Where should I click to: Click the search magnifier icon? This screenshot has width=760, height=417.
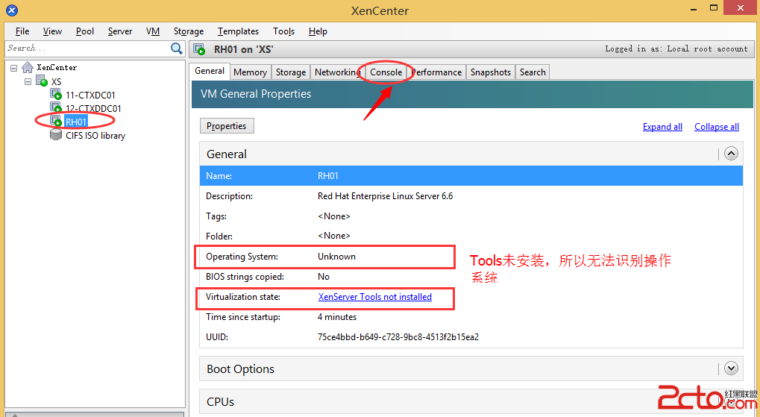[177, 48]
